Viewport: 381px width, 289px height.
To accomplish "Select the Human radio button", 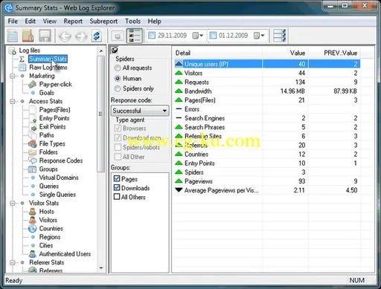I will tap(118, 79).
